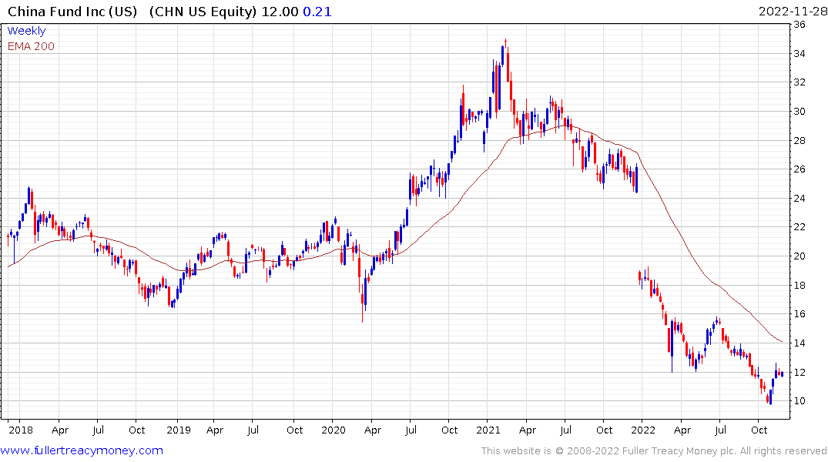Click the '(CHN US Equity)' ticker label

(203, 12)
